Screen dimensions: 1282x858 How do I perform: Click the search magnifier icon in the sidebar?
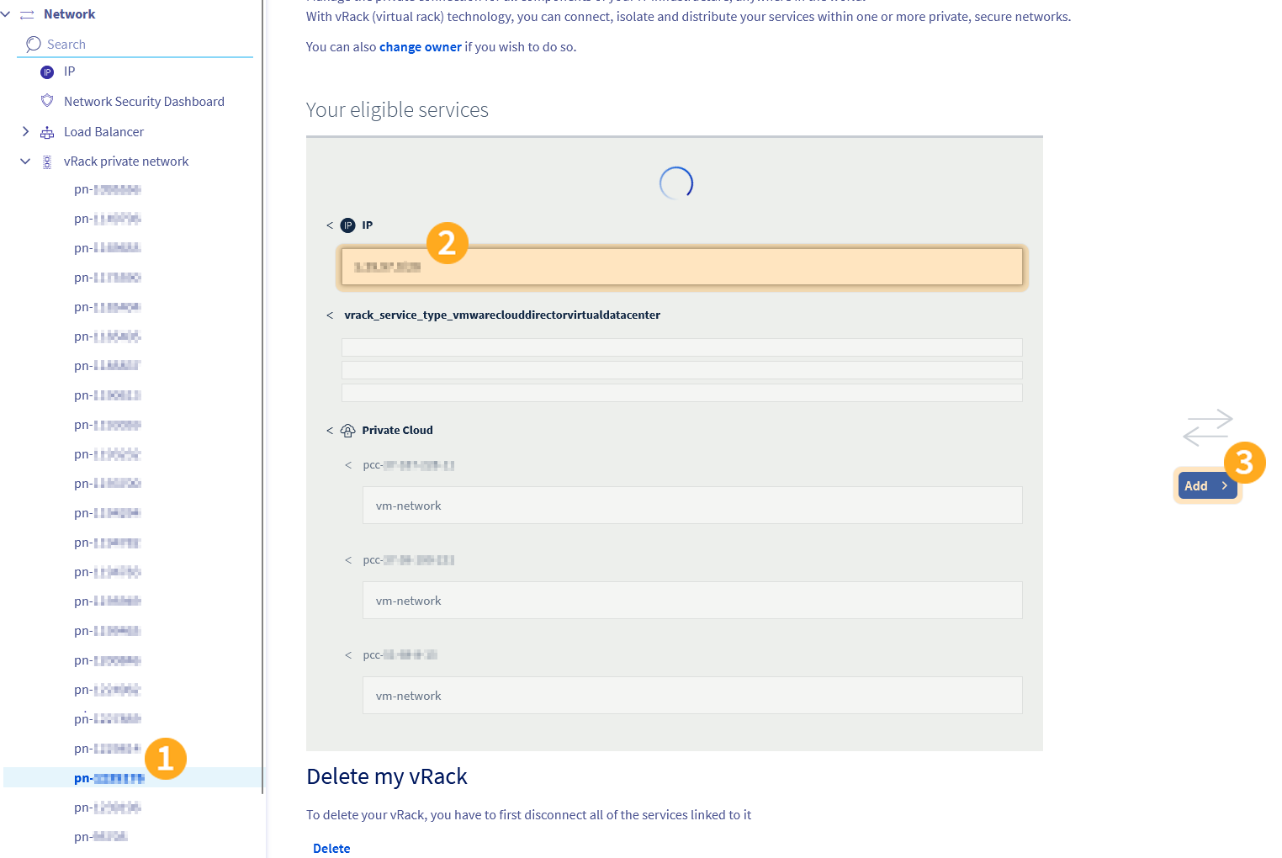click(33, 43)
